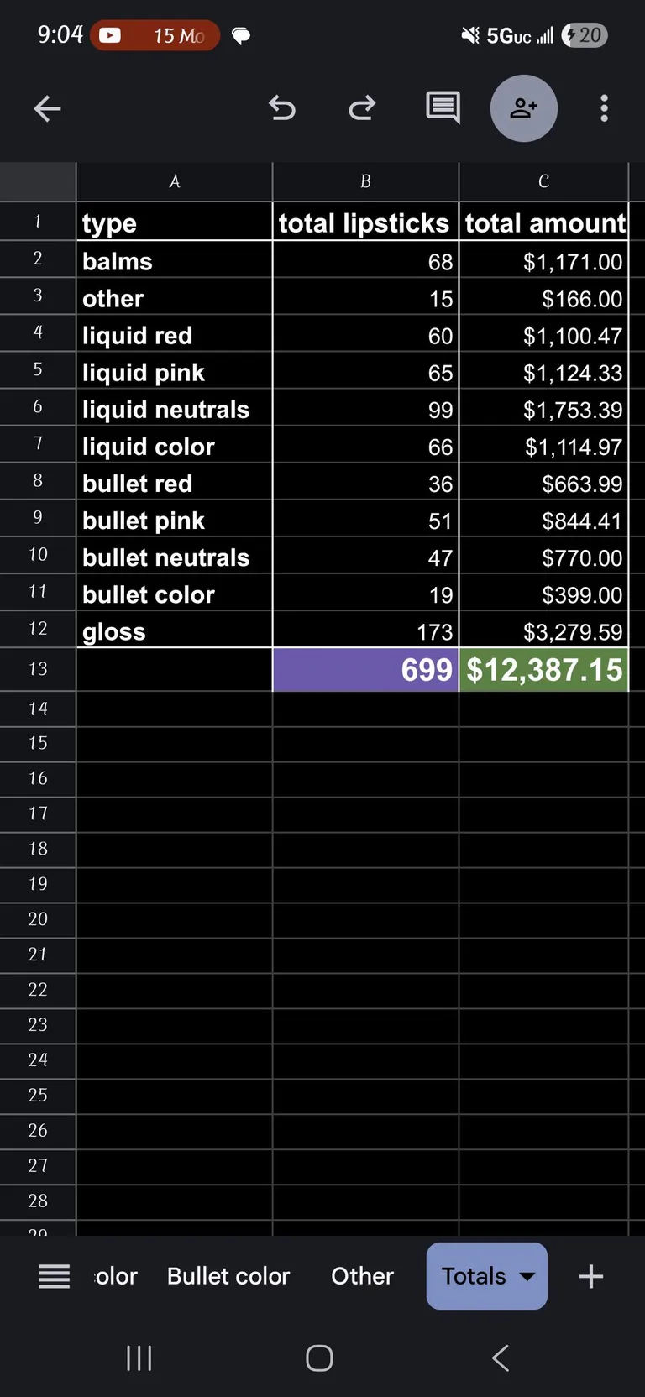Open the YouTube pill in status bar

[x=155, y=35]
